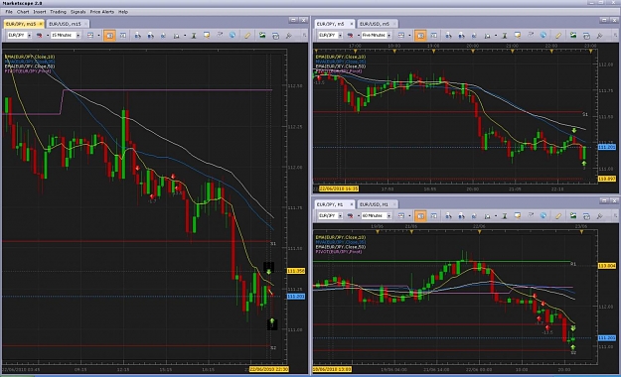The width and height of the screenshot is (621, 377).
Task: Click the hourglass-shaped icon in m5 toolbar
Action: (x=505, y=36)
